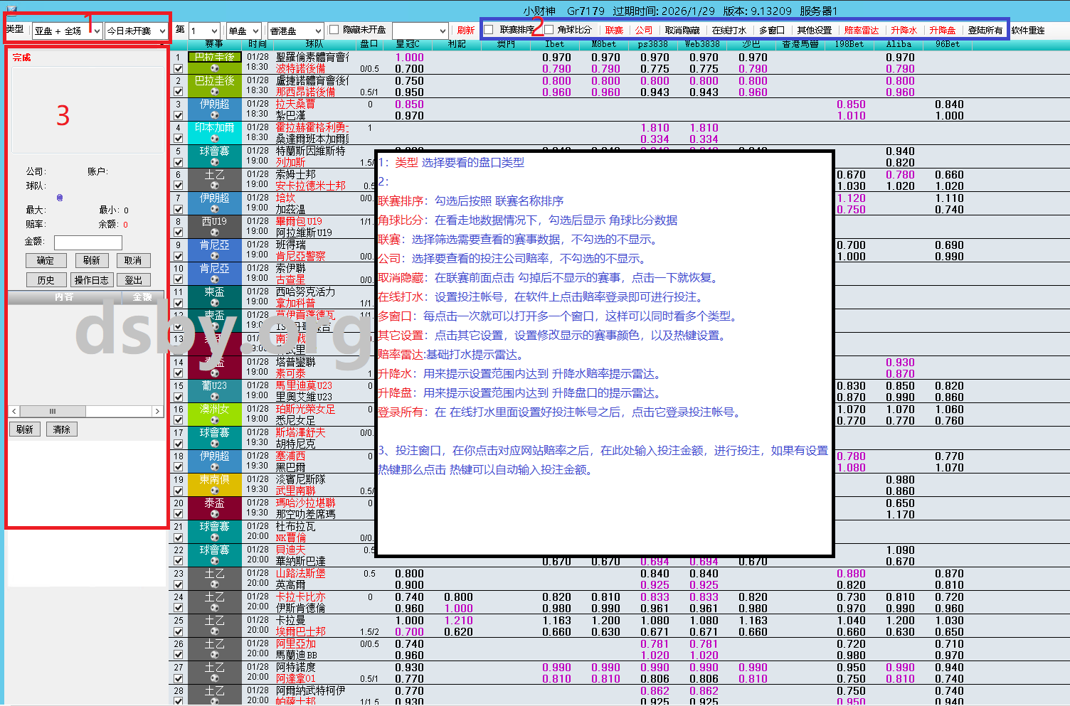Viewport: 1070px width, 706px height.
Task: Click the soccer ball under 泰盃 in row 20
Action: point(215,514)
